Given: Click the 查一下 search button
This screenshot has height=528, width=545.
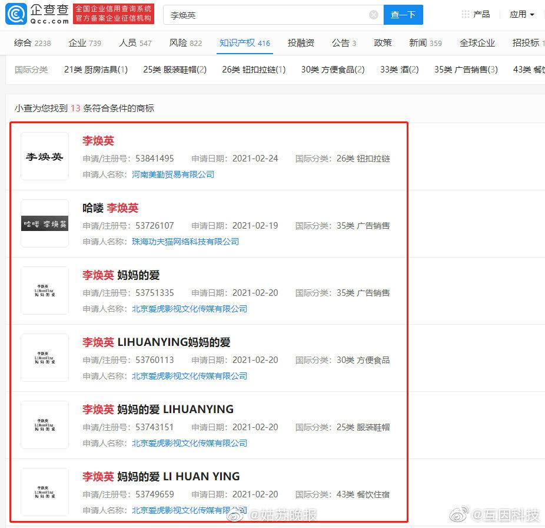Looking at the screenshot, I should [x=403, y=15].
